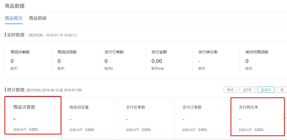This screenshot has height=140, width=287.
Task: Click the date range 2019-06-10 至 2019-07-09
Action: (x=62, y=90)
